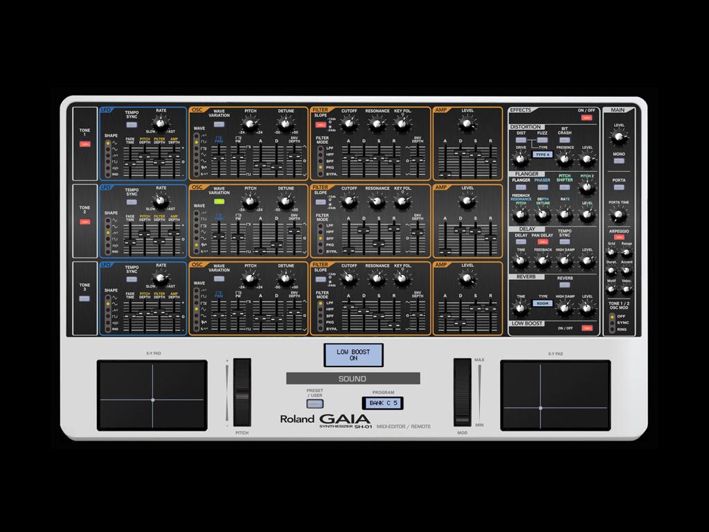Click the Tone 1 OSC Detune knob
Viewport: 709px width, 532px height.
(285, 123)
